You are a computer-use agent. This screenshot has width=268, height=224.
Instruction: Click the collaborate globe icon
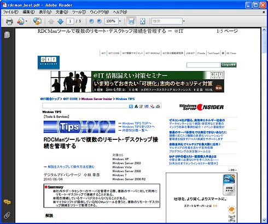pos(37,21)
